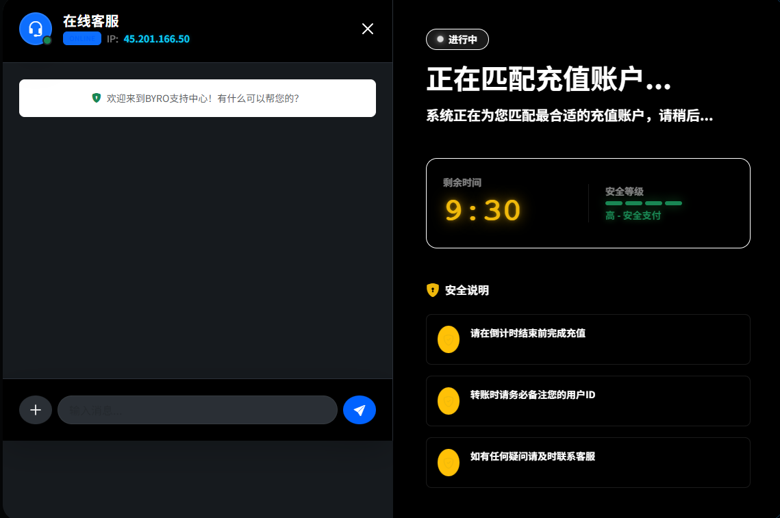
Task: Click the green online status dot
Action: point(47,40)
